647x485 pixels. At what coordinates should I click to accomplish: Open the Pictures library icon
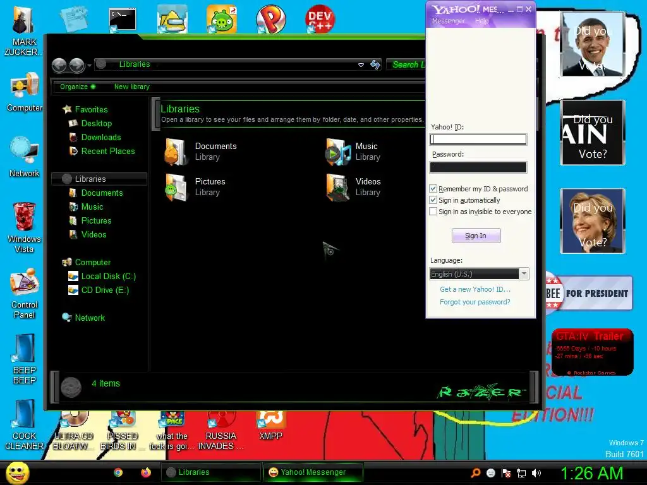tap(176, 187)
